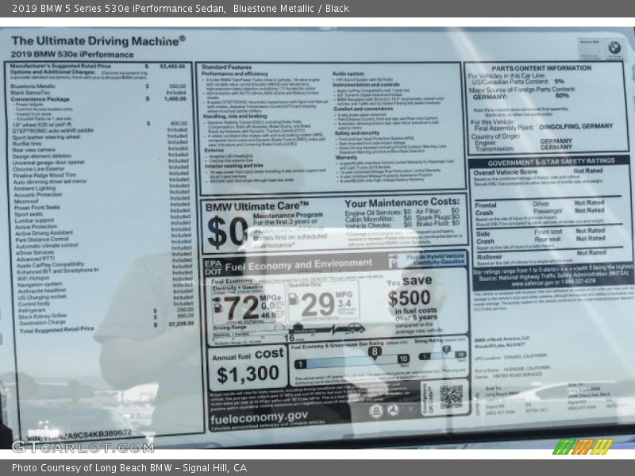Click the 'Audio system' subheading
The width and height of the screenshot is (635, 476).
[x=348, y=74]
